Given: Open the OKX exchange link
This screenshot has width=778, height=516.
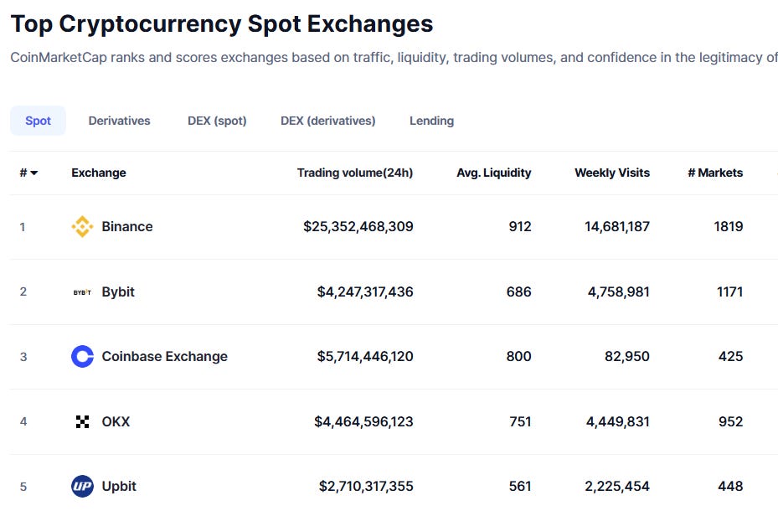Looking at the screenshot, I should (x=116, y=421).
